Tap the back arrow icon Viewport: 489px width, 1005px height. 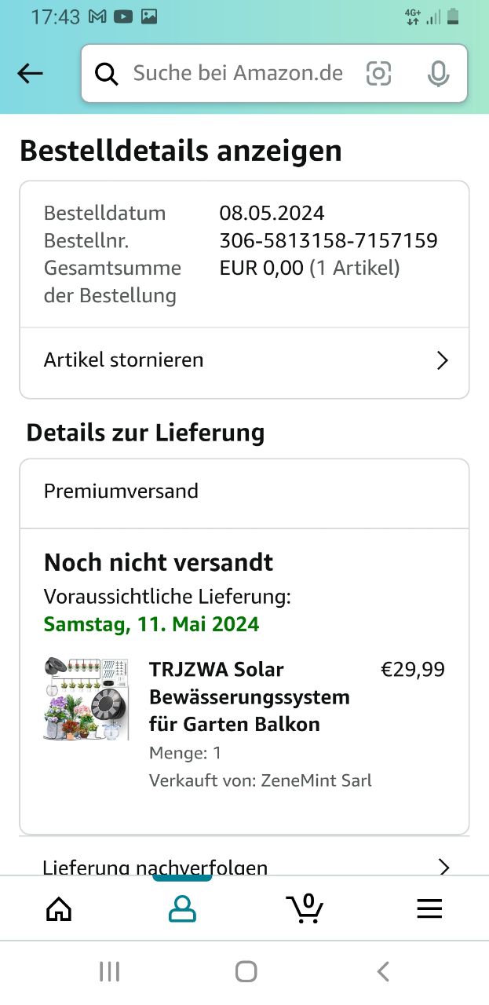(30, 74)
